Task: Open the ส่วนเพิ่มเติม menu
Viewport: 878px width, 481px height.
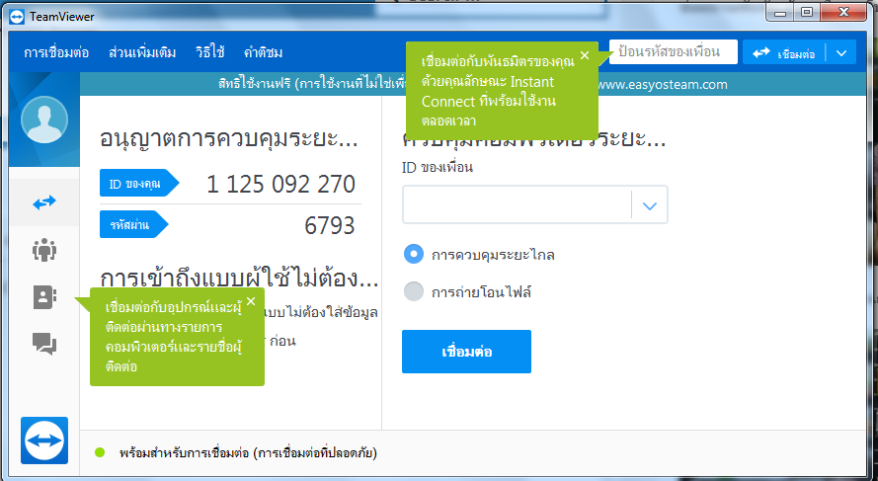Action: tap(142, 52)
